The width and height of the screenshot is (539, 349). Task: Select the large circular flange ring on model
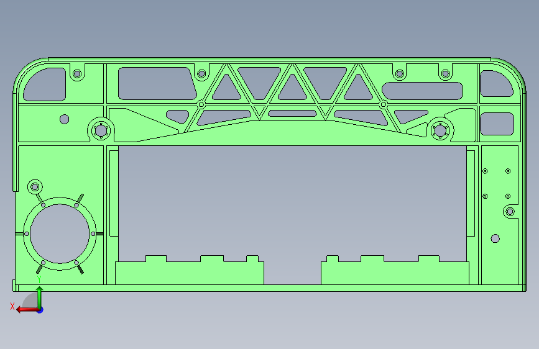60,234
